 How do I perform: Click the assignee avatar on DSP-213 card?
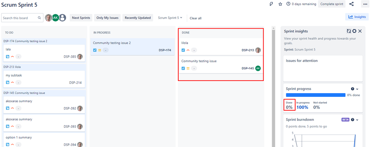258,50
